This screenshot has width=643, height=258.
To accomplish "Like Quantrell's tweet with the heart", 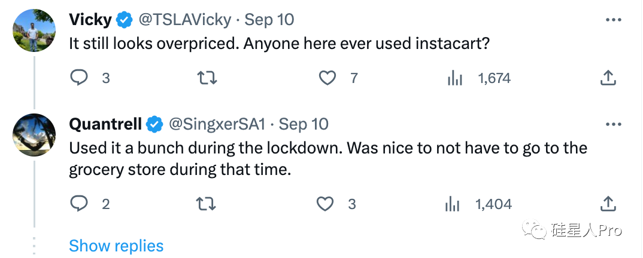I will [324, 204].
